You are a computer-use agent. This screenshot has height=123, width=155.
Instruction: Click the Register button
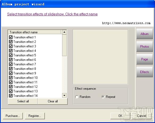tap(35, 116)
